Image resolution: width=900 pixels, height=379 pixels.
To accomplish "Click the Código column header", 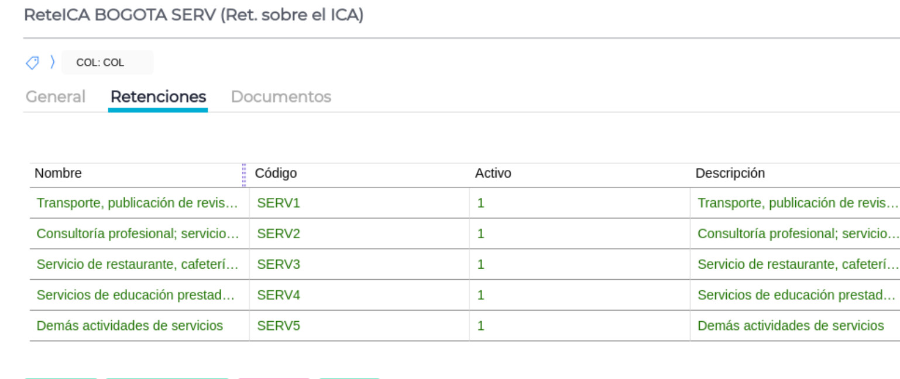I will (276, 173).
